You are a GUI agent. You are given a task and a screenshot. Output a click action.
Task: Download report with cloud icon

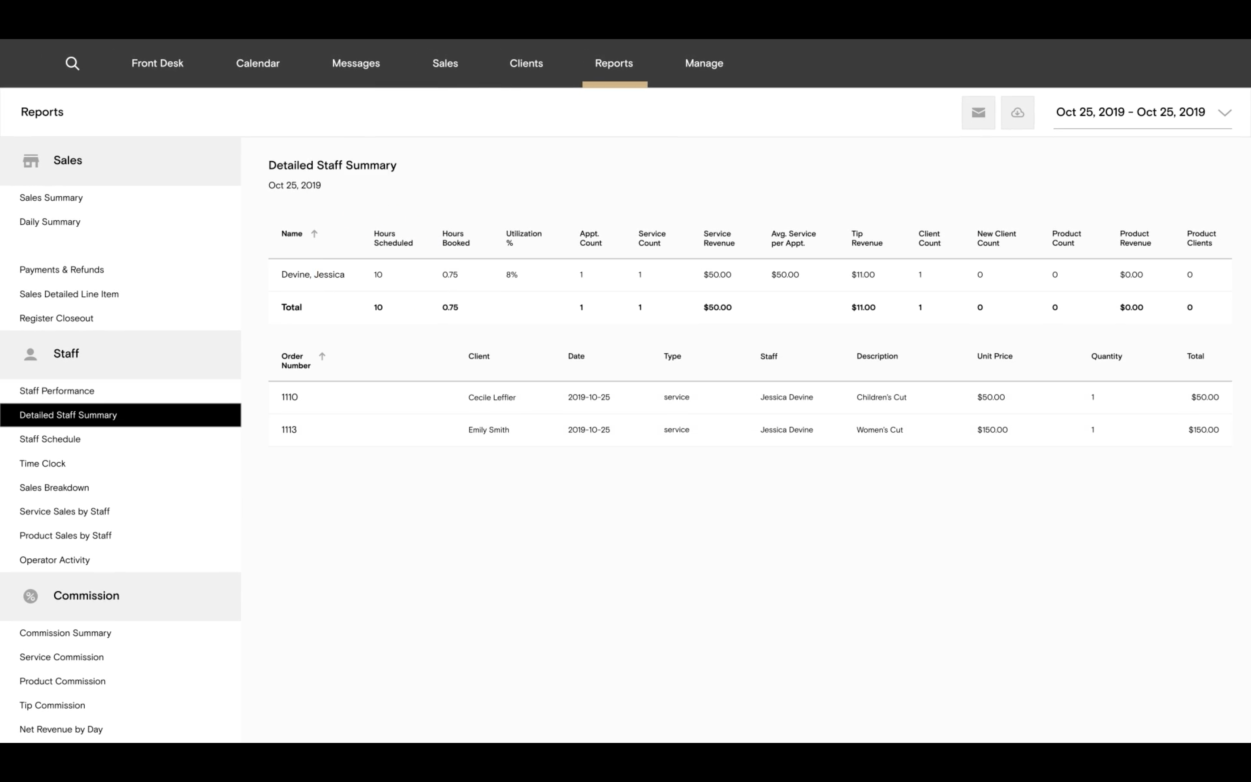tap(1017, 112)
